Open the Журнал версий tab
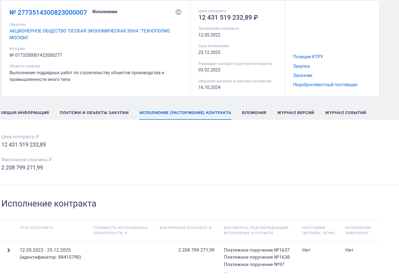 pyautogui.click(x=295, y=112)
